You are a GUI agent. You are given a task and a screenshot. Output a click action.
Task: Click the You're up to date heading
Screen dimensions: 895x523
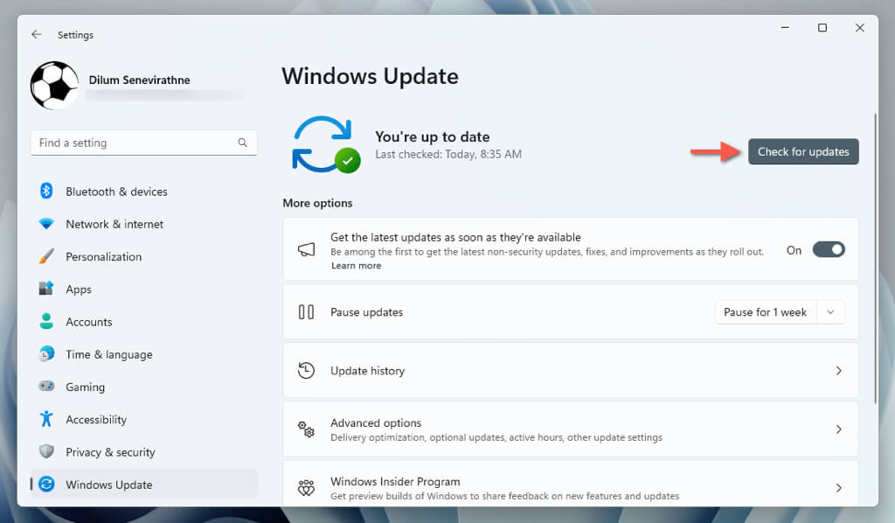(432, 136)
